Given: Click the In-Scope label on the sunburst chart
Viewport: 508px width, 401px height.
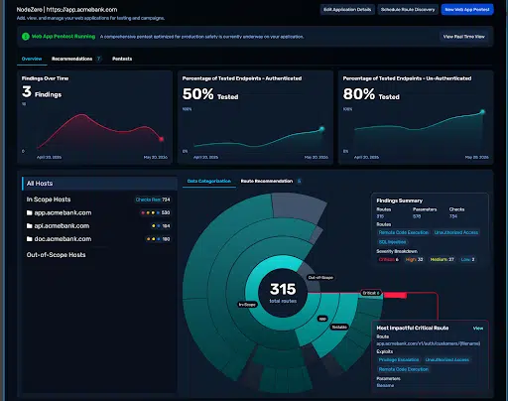Looking at the screenshot, I should pos(247,305).
